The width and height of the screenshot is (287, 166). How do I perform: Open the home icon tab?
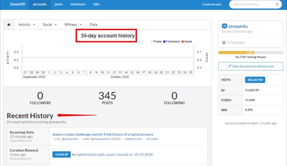(9, 24)
